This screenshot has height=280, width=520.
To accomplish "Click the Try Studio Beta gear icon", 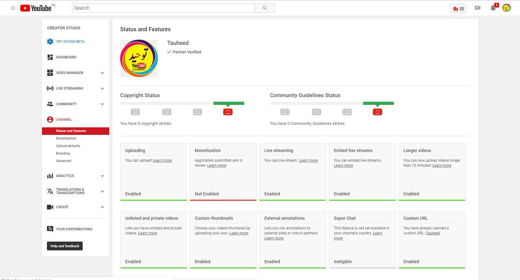I will coord(50,41).
